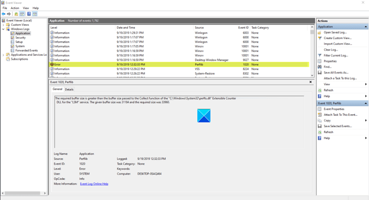Select the System log in tree
369x200 pixels.
coord(20,46)
